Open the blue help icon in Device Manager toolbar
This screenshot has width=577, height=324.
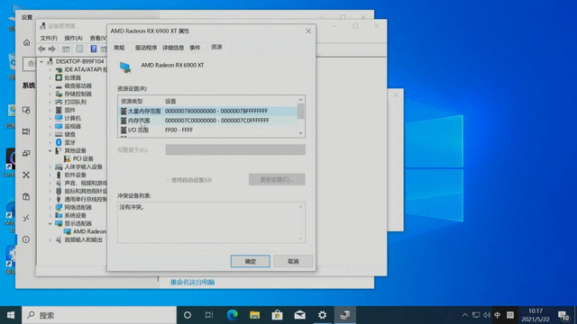[94, 49]
